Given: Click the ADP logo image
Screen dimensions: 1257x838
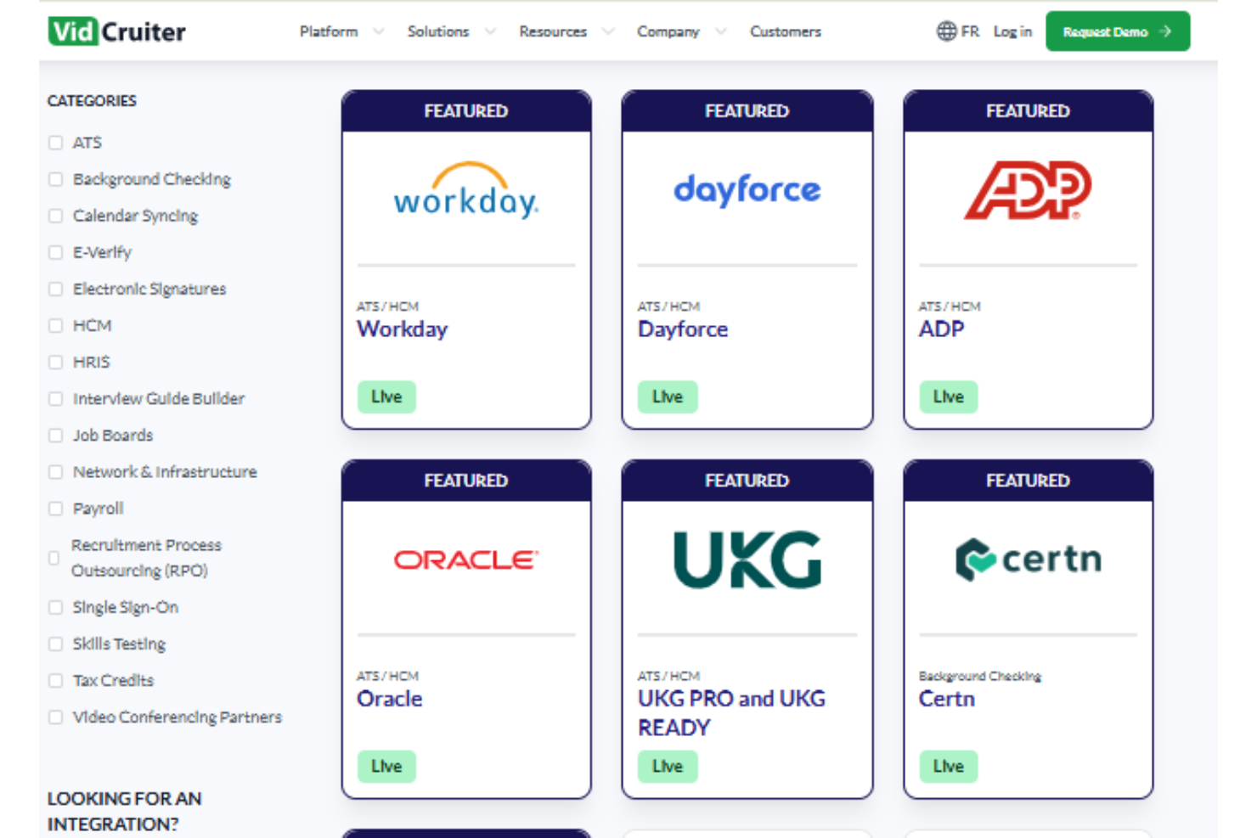Looking at the screenshot, I should [1028, 190].
